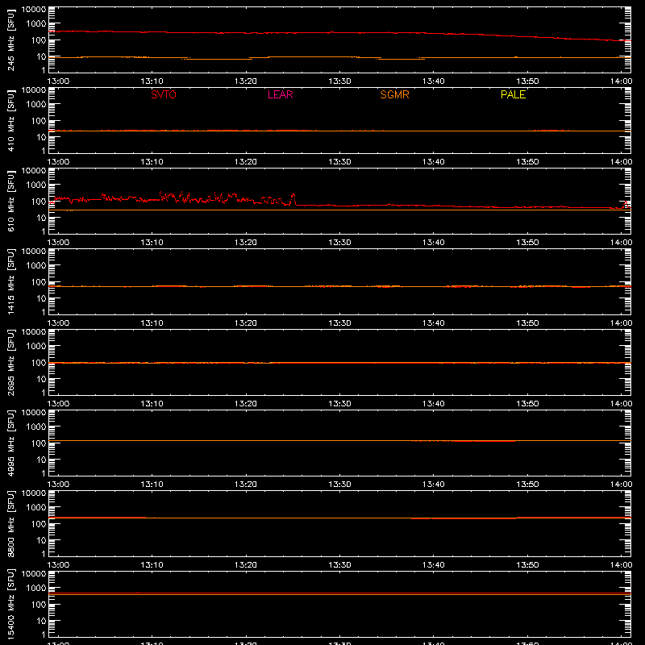Image resolution: width=645 pixels, height=645 pixels.
Task: Click the 610 MHz small spike near 14:00
Action: click(x=626, y=205)
